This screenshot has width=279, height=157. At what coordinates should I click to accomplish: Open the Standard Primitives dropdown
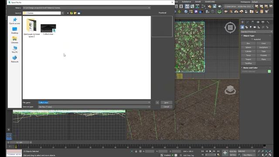pyautogui.click(x=256, y=32)
